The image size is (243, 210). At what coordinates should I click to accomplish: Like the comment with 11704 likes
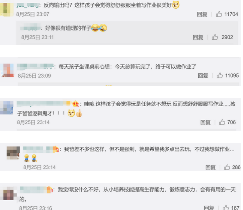tap(219, 14)
